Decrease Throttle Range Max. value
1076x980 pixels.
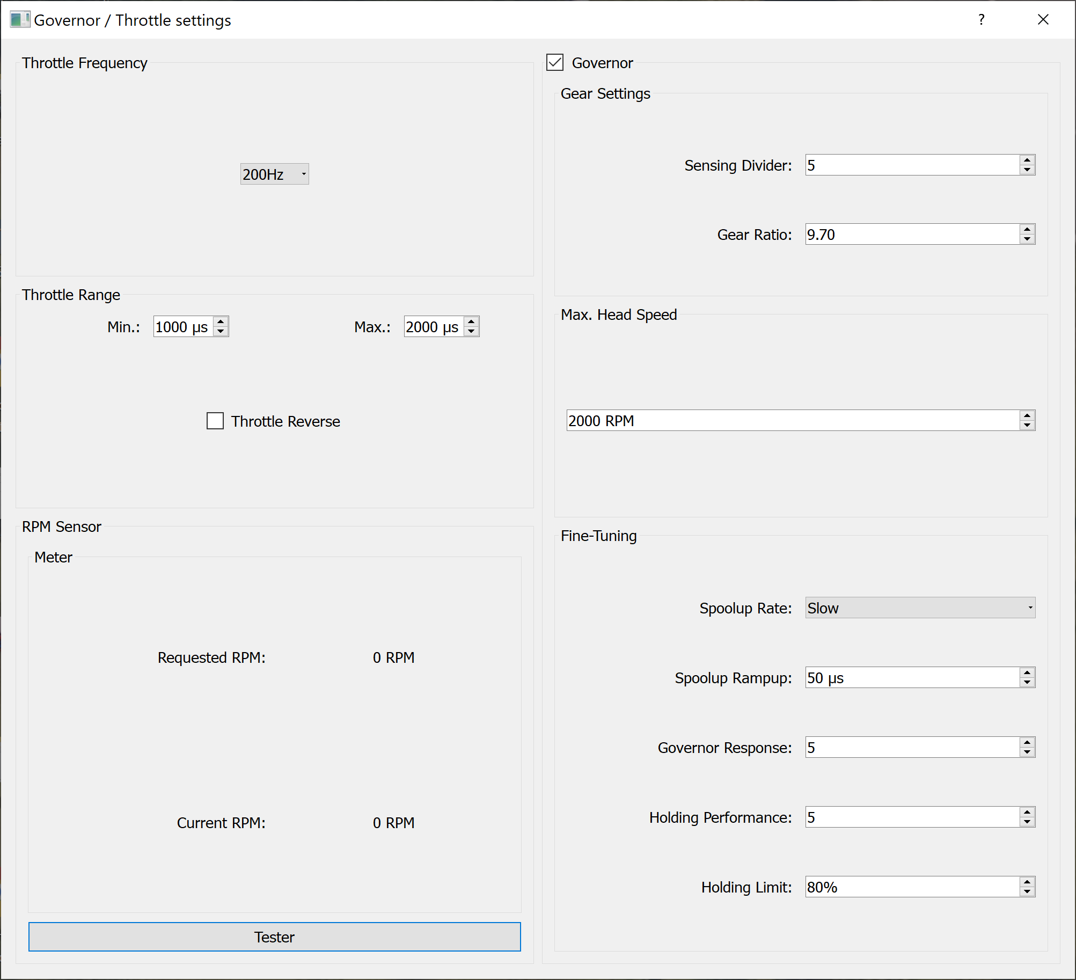(x=471, y=332)
